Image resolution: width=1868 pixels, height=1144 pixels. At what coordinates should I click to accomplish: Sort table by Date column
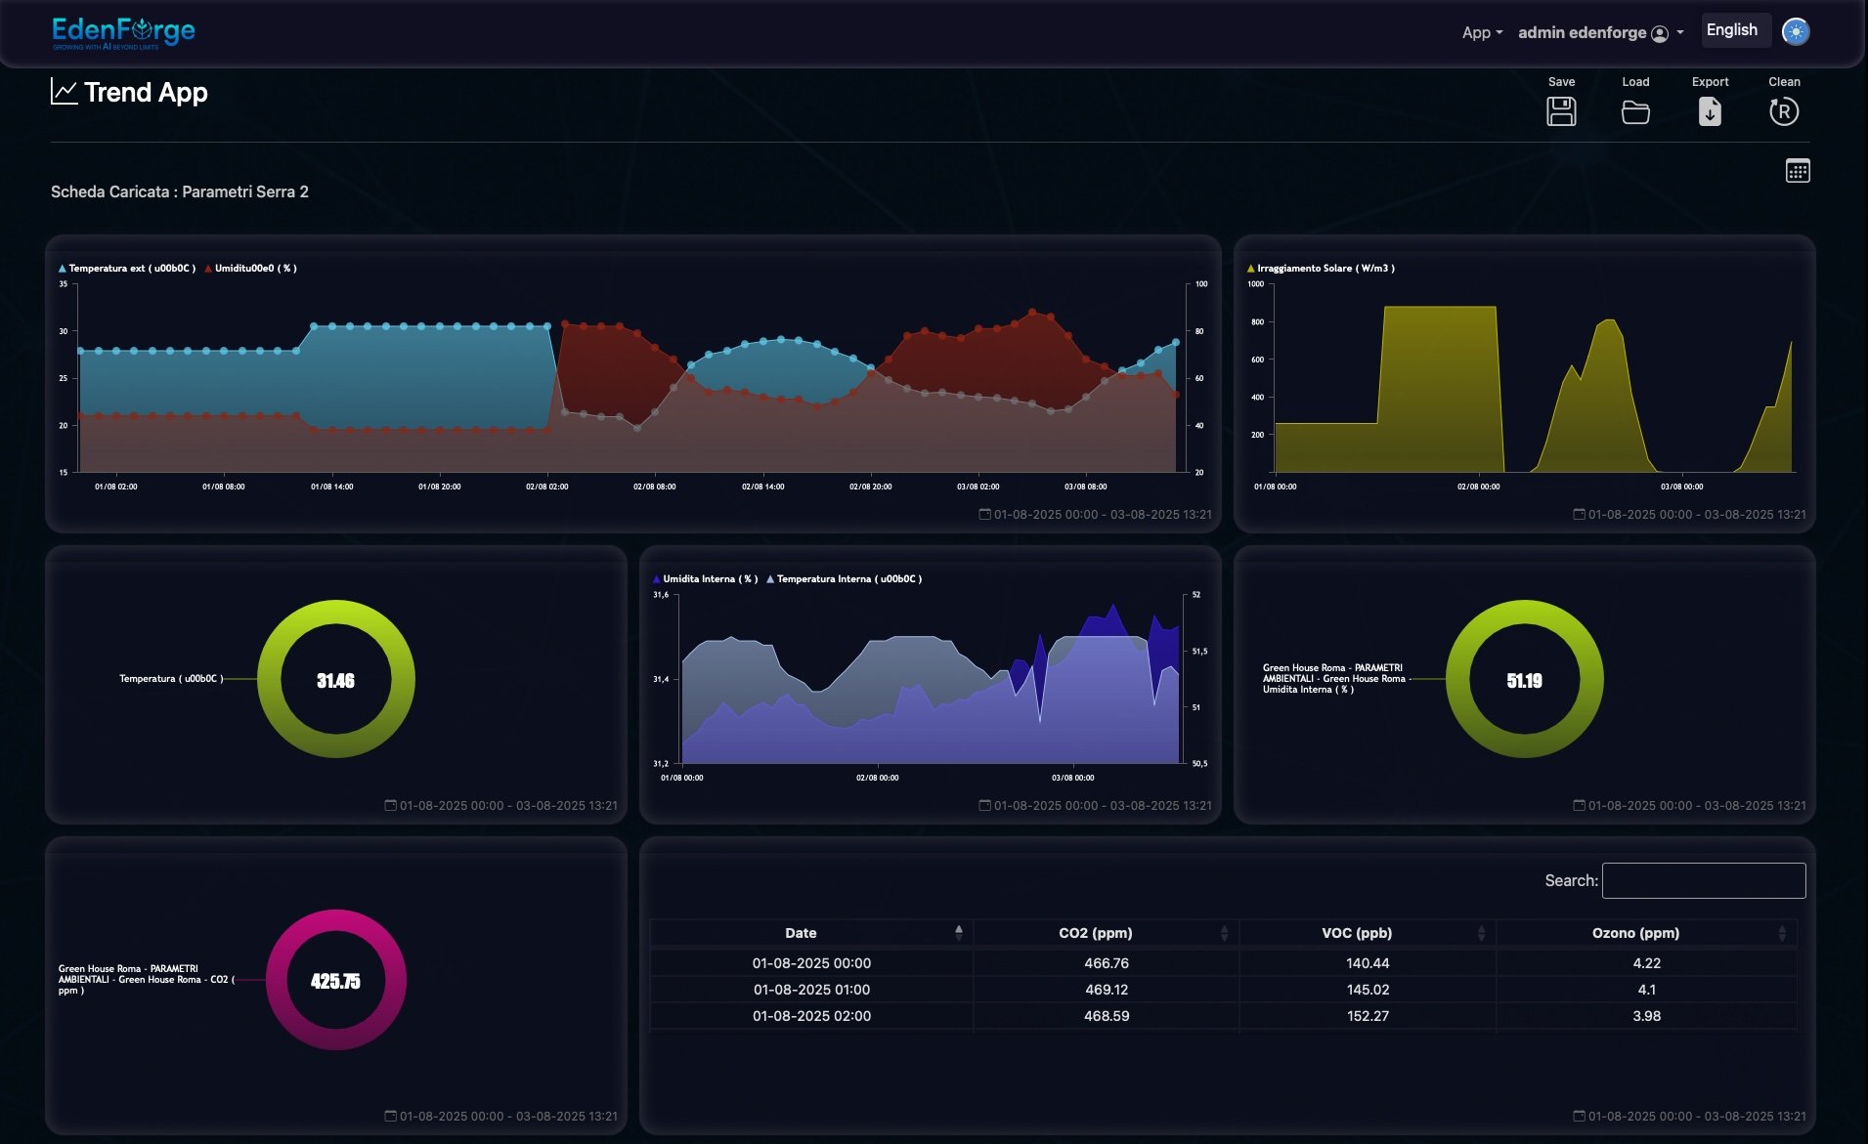pos(801,933)
